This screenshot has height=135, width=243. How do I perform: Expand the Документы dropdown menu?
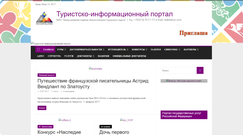tap(85, 56)
